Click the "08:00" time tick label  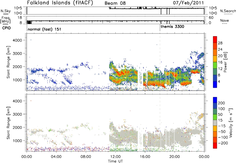point(86,157)
